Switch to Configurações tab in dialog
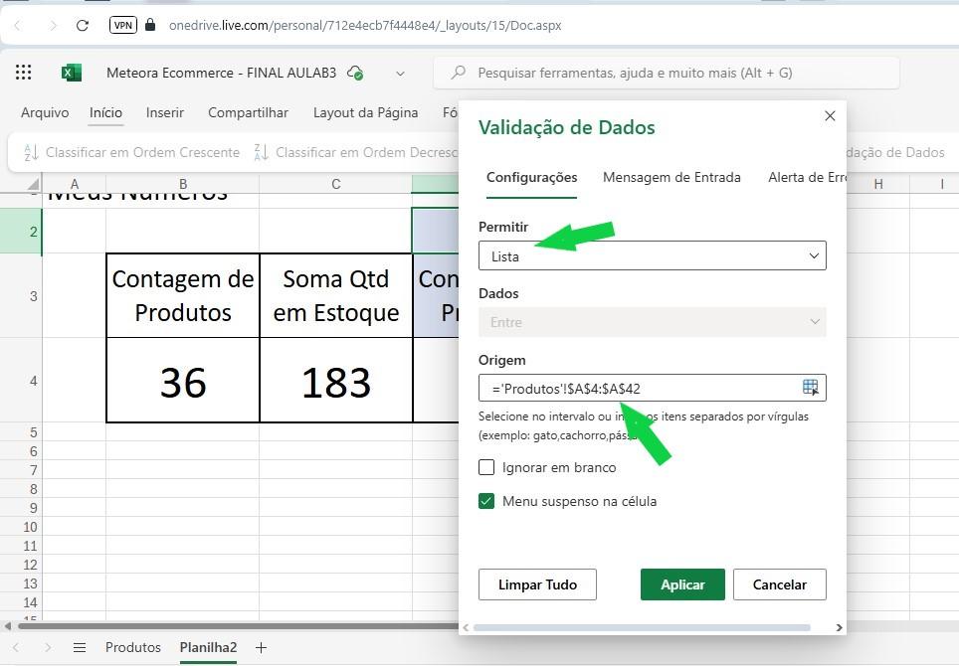Viewport: 959px width, 666px height. click(531, 177)
